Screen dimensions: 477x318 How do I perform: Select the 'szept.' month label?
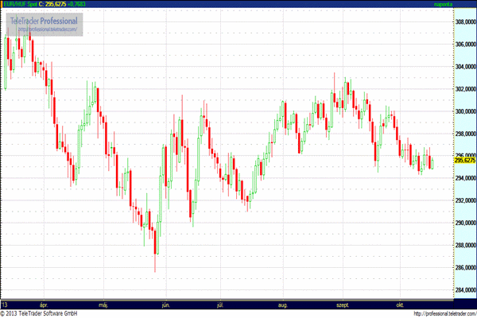[x=344, y=304]
